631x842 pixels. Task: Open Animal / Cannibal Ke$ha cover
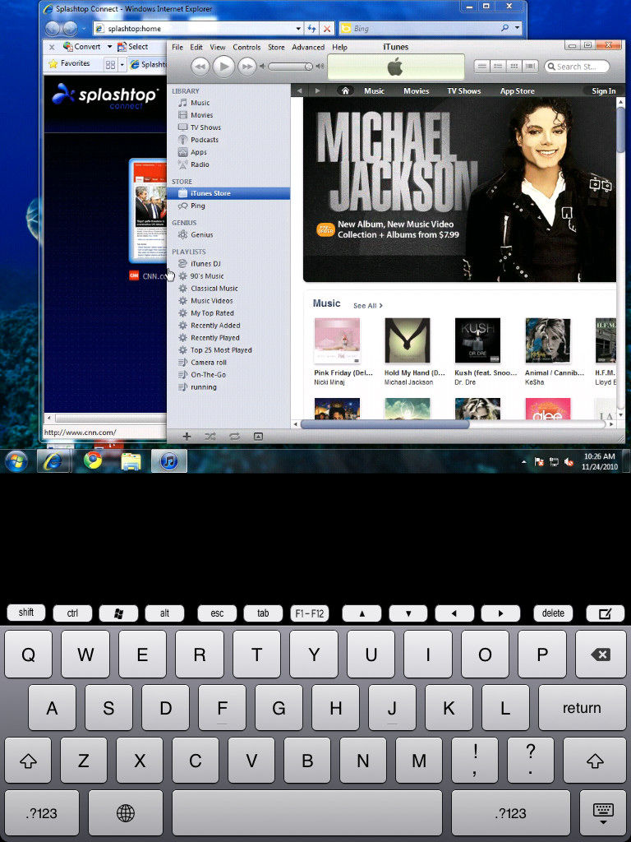click(548, 341)
